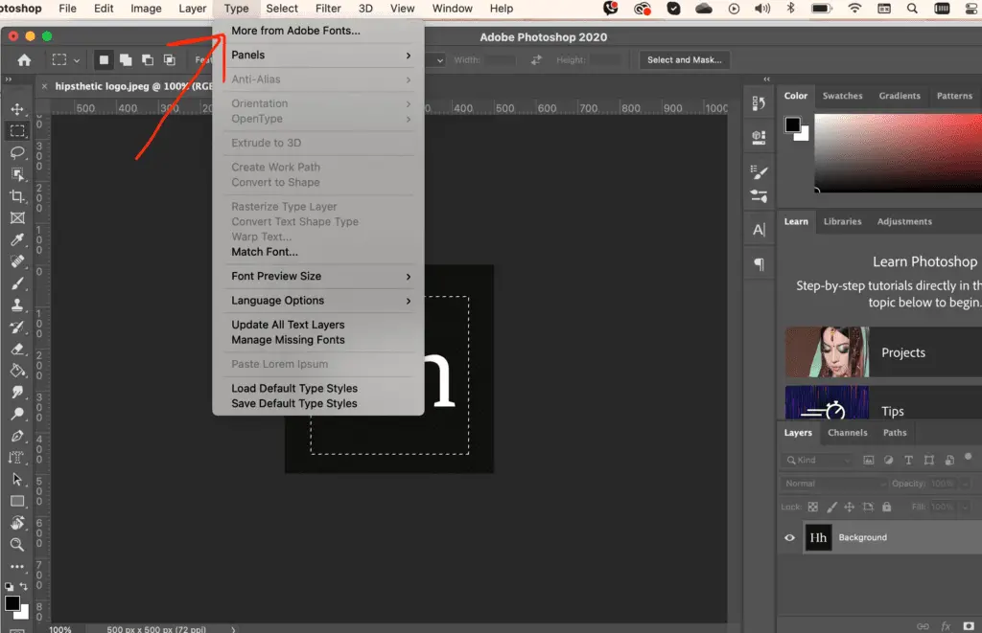Select the Background layer thumbnail
Viewport: 982px width, 633px height.
click(818, 537)
